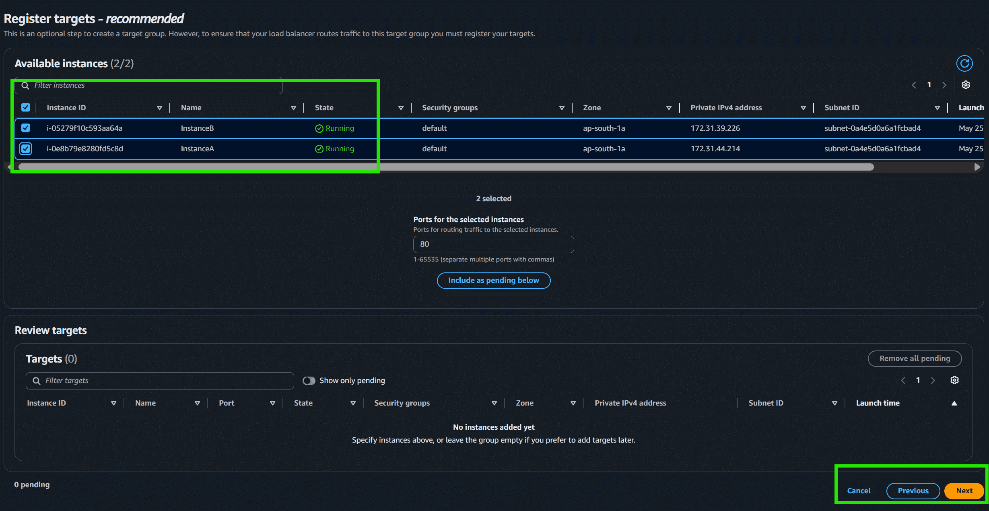Select instance ID i-05279f10c593aa64a

(x=84, y=128)
